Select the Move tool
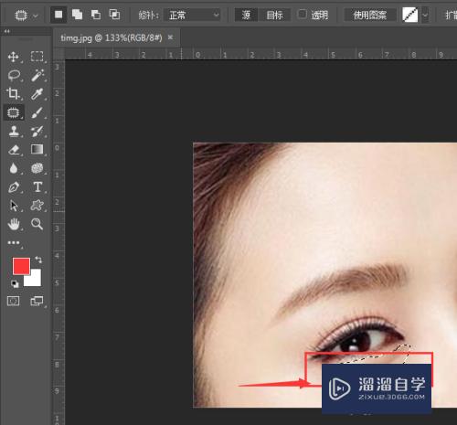This screenshot has height=425, width=457. coord(13,57)
